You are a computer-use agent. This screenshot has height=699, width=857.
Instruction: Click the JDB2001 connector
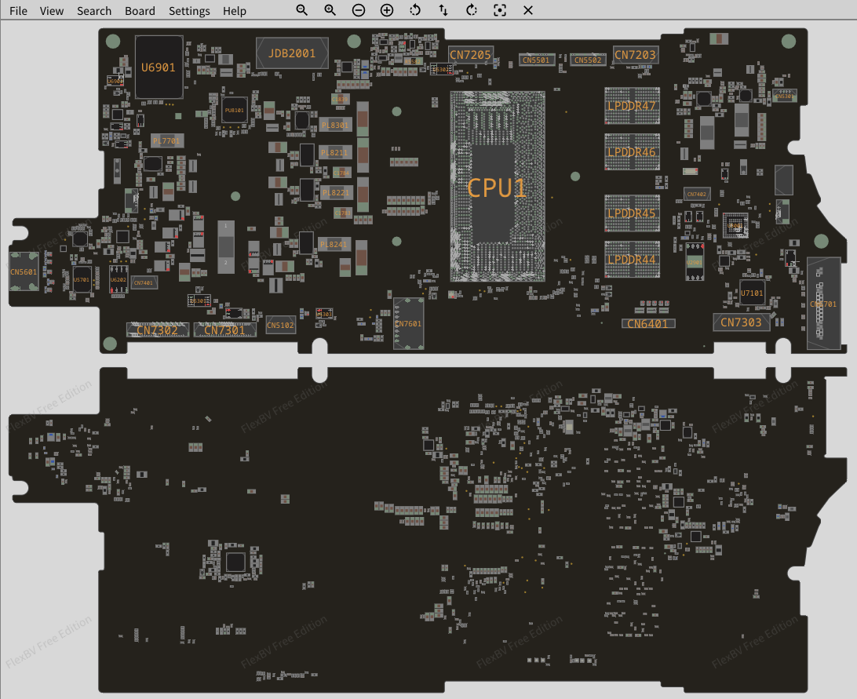coord(292,53)
